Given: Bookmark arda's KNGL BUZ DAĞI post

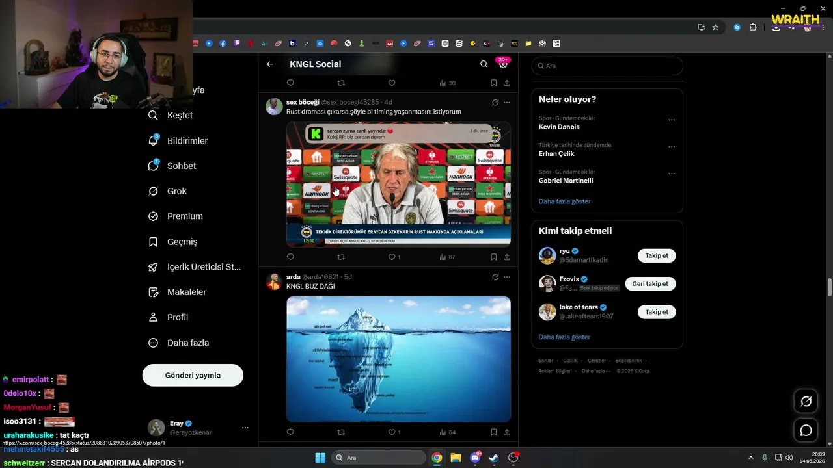Looking at the screenshot, I should click(x=494, y=432).
